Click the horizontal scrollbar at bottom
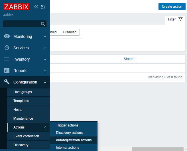 (x=158, y=149)
